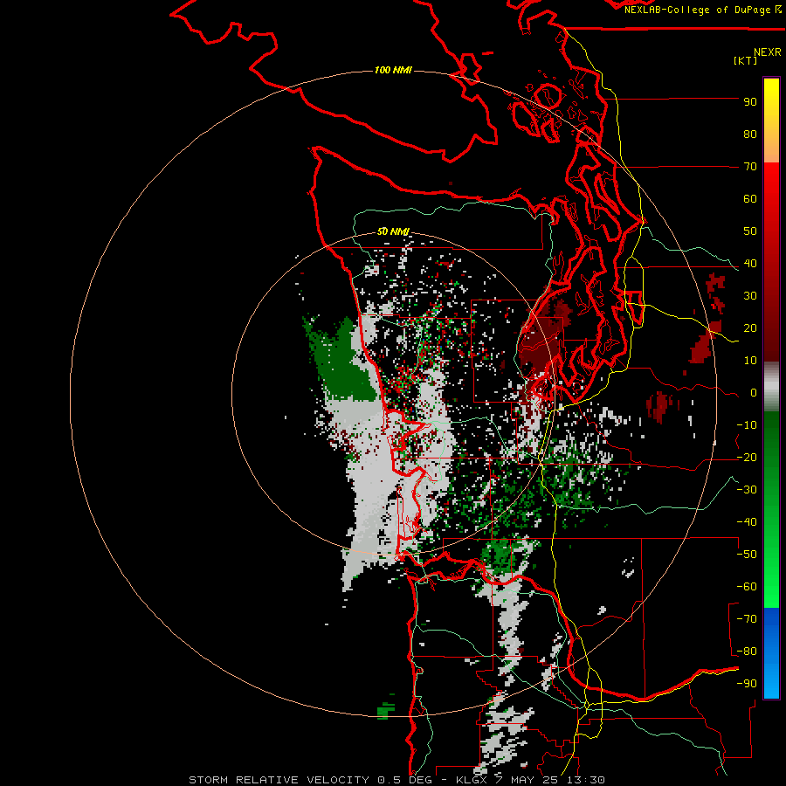Click the "50 NMI" range ring label
This screenshot has width=786, height=786.
pos(393,231)
